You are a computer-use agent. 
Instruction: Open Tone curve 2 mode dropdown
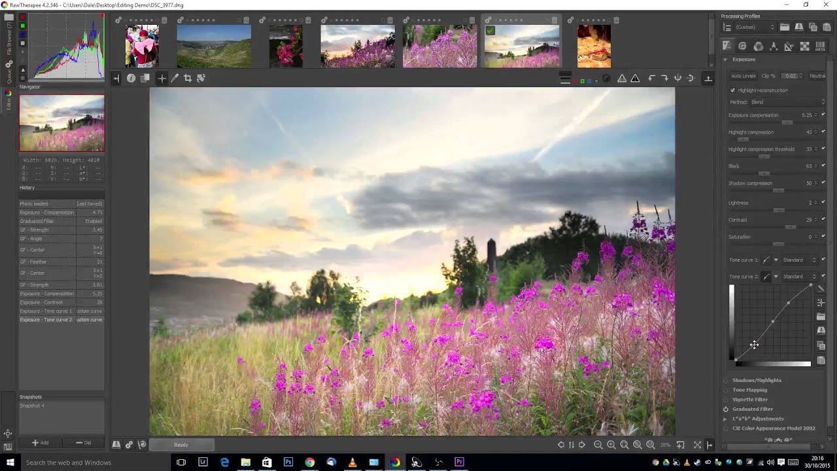(x=800, y=276)
